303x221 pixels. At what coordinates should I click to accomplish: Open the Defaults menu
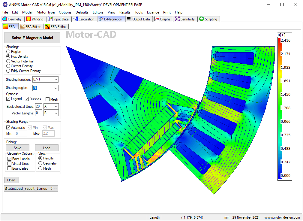click(82, 12)
